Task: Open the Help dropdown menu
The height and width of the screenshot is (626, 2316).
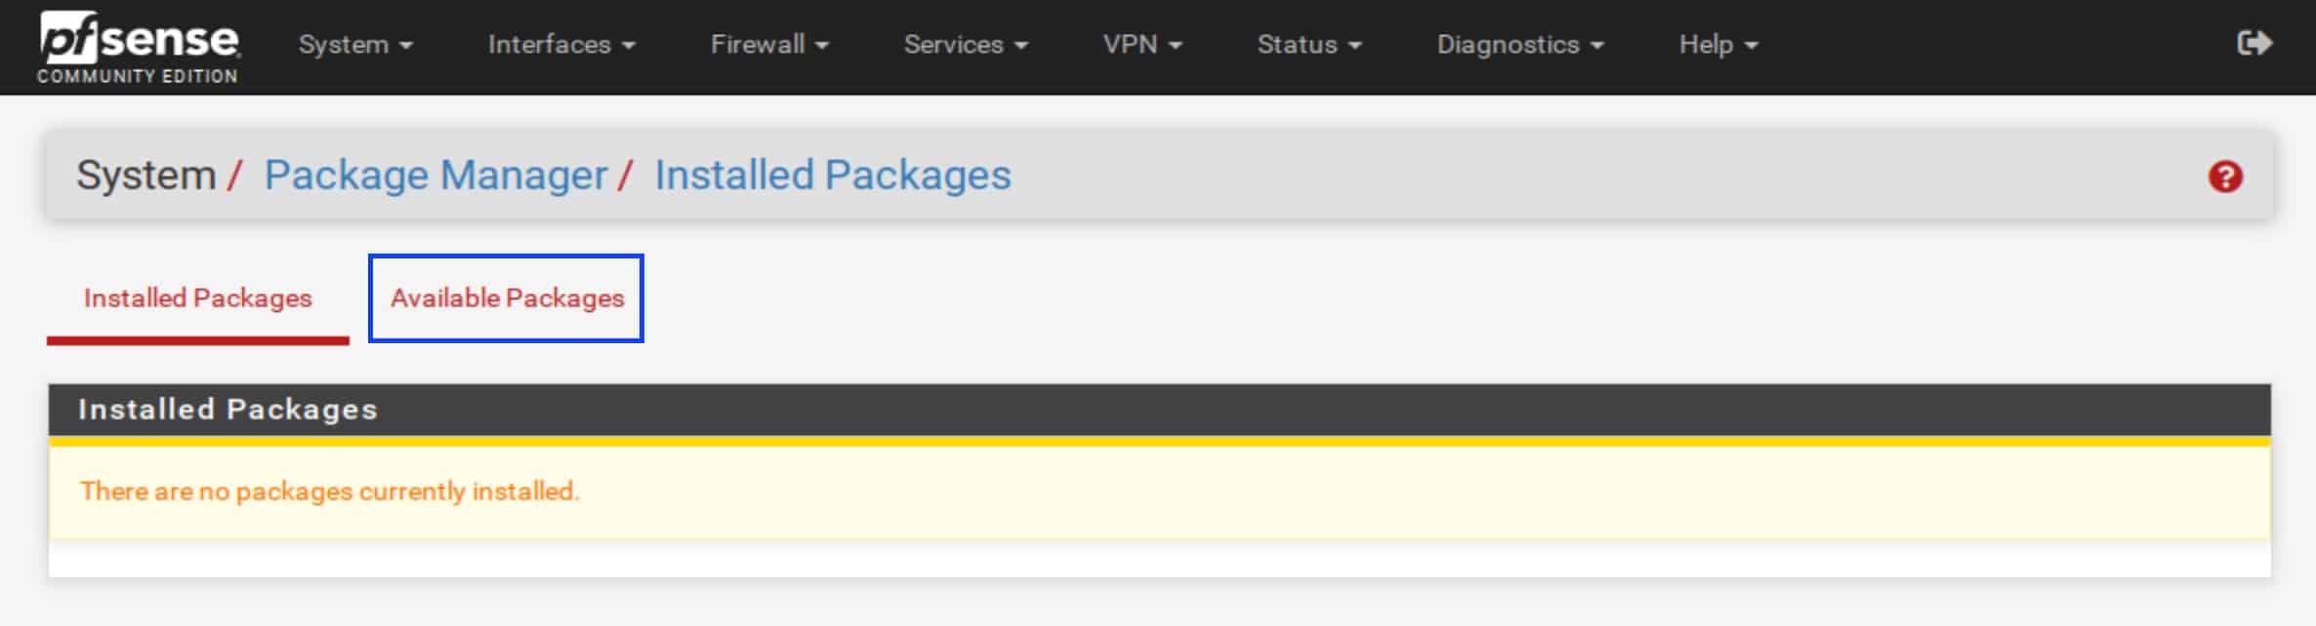Action: pos(1718,45)
